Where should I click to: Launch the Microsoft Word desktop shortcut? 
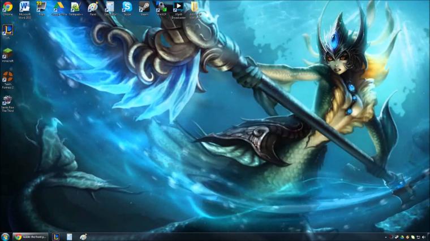click(25, 10)
